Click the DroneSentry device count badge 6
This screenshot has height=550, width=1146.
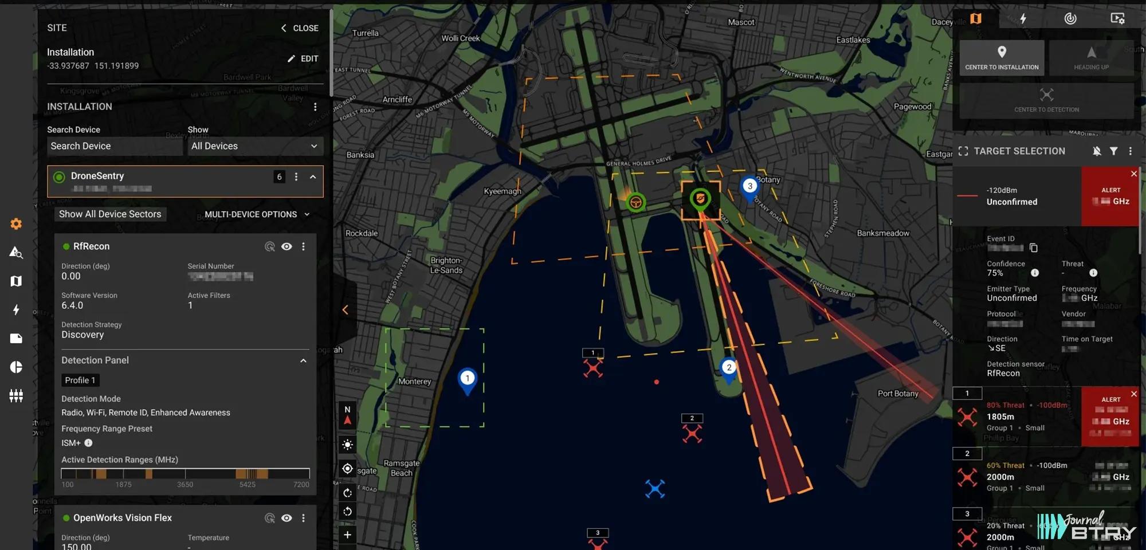click(280, 176)
